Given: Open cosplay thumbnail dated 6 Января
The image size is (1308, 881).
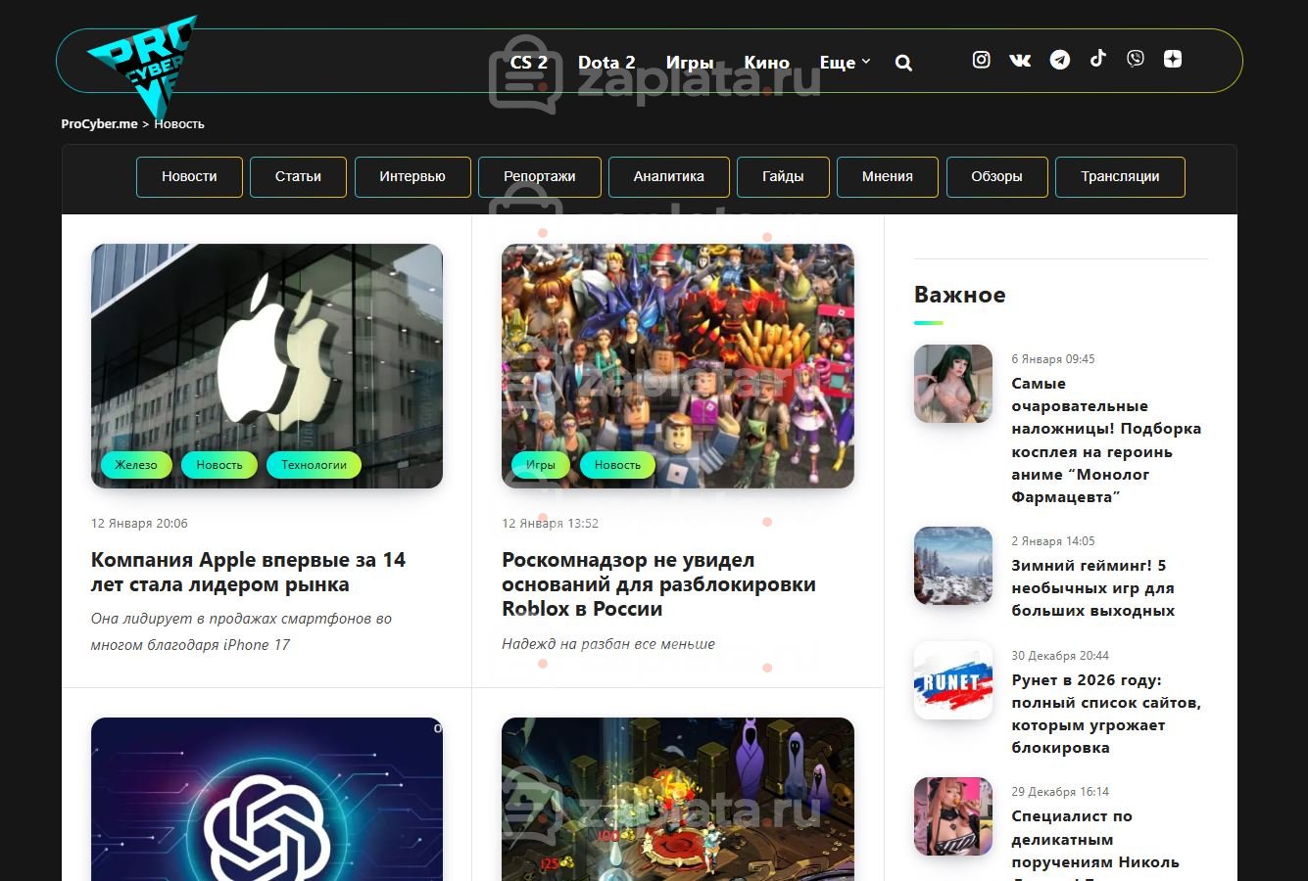Looking at the screenshot, I should click(x=953, y=384).
